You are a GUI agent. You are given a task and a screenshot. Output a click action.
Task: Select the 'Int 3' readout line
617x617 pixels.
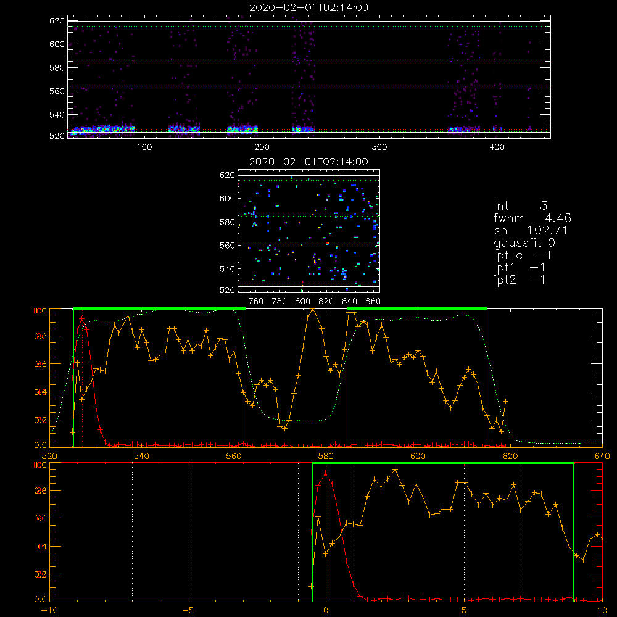(x=520, y=206)
